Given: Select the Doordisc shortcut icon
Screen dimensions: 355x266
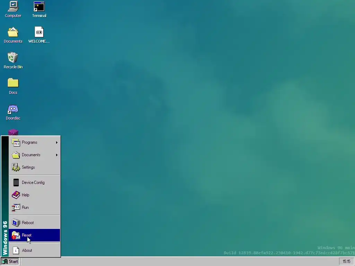Looking at the screenshot, I should coord(13,109).
